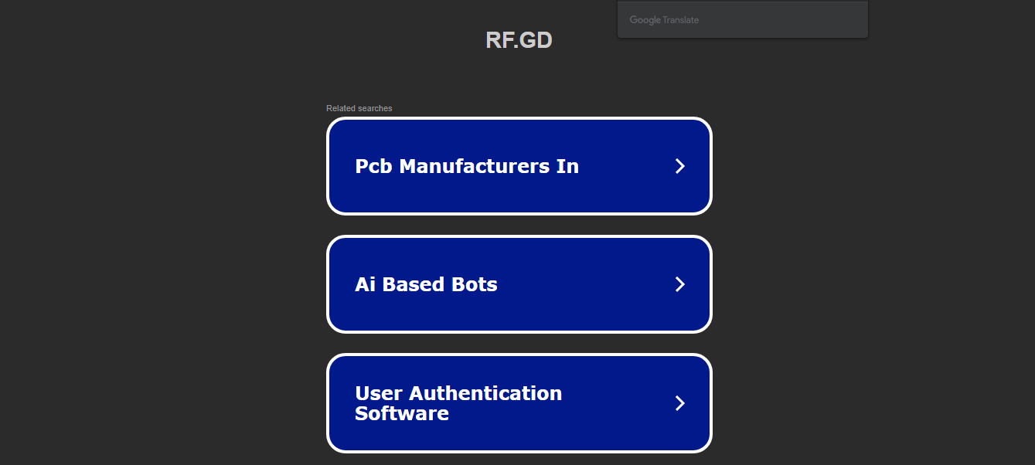The height and width of the screenshot is (465, 1035).
Task: Click the blank right side of the Translate popup
Action: pos(804,20)
